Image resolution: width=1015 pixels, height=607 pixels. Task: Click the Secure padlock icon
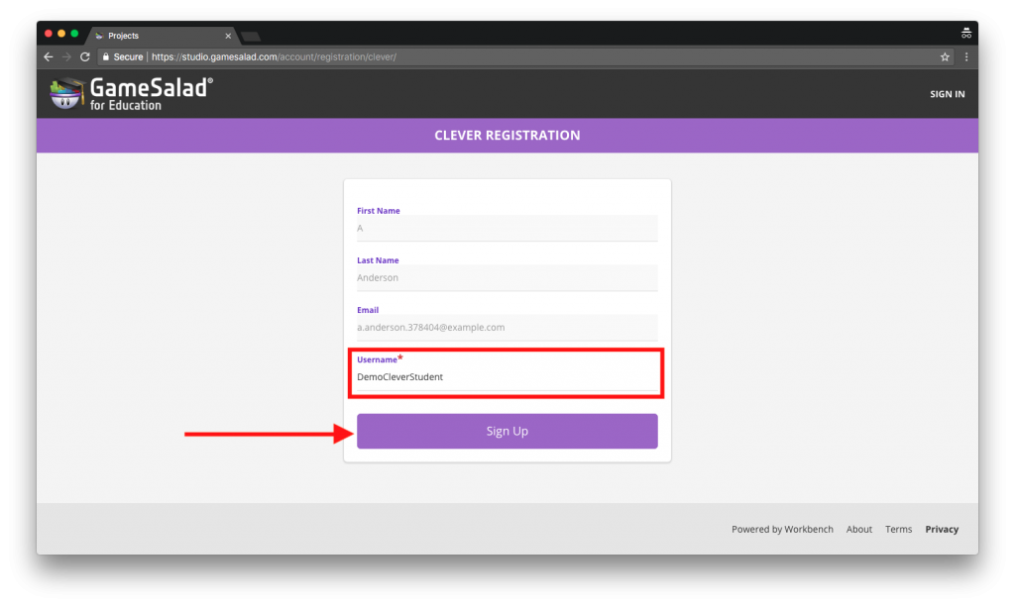pyautogui.click(x=105, y=56)
